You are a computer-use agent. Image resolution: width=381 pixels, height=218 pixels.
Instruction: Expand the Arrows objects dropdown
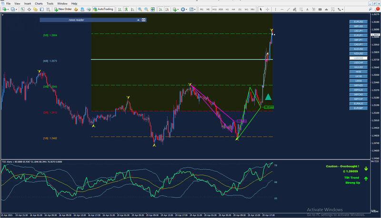(x=342, y=9)
